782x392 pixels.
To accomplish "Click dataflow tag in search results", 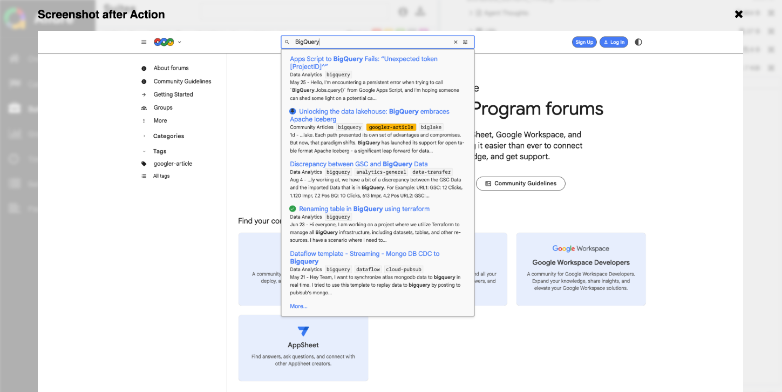I will [x=368, y=269].
